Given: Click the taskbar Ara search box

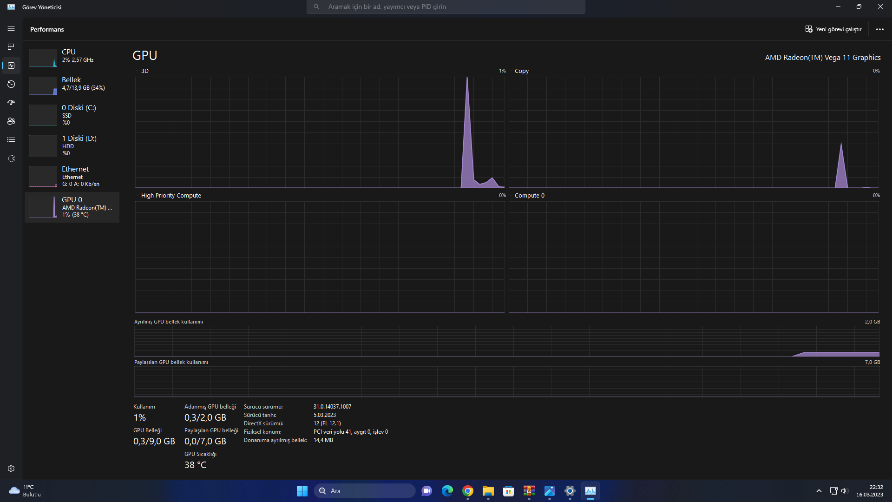Looking at the screenshot, I should click(365, 491).
